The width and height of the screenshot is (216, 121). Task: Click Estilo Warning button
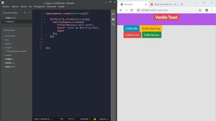[x=151, y=29]
